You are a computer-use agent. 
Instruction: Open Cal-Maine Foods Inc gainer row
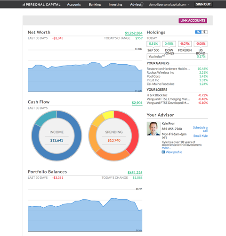pos(177,84)
